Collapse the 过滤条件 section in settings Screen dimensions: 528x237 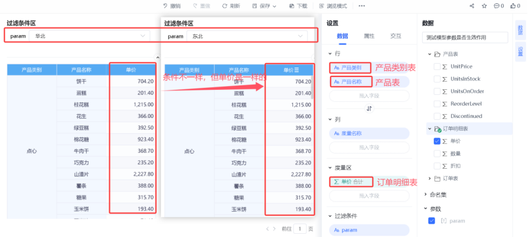(x=330, y=216)
